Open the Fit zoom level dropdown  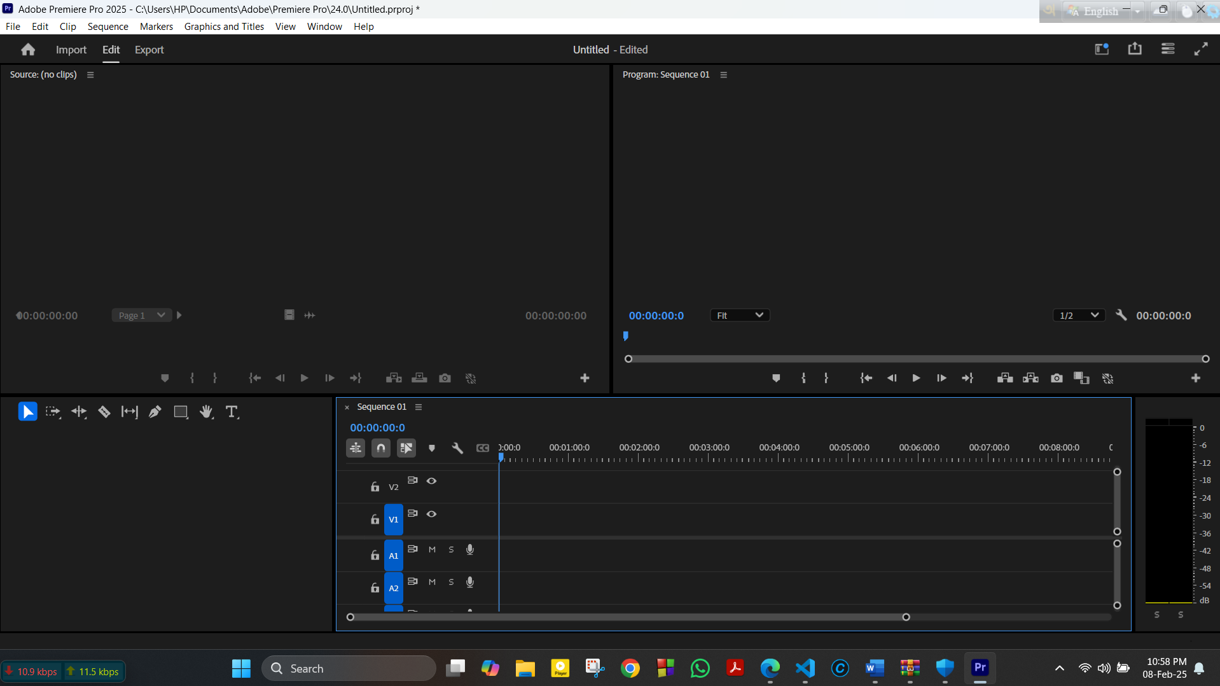click(740, 315)
